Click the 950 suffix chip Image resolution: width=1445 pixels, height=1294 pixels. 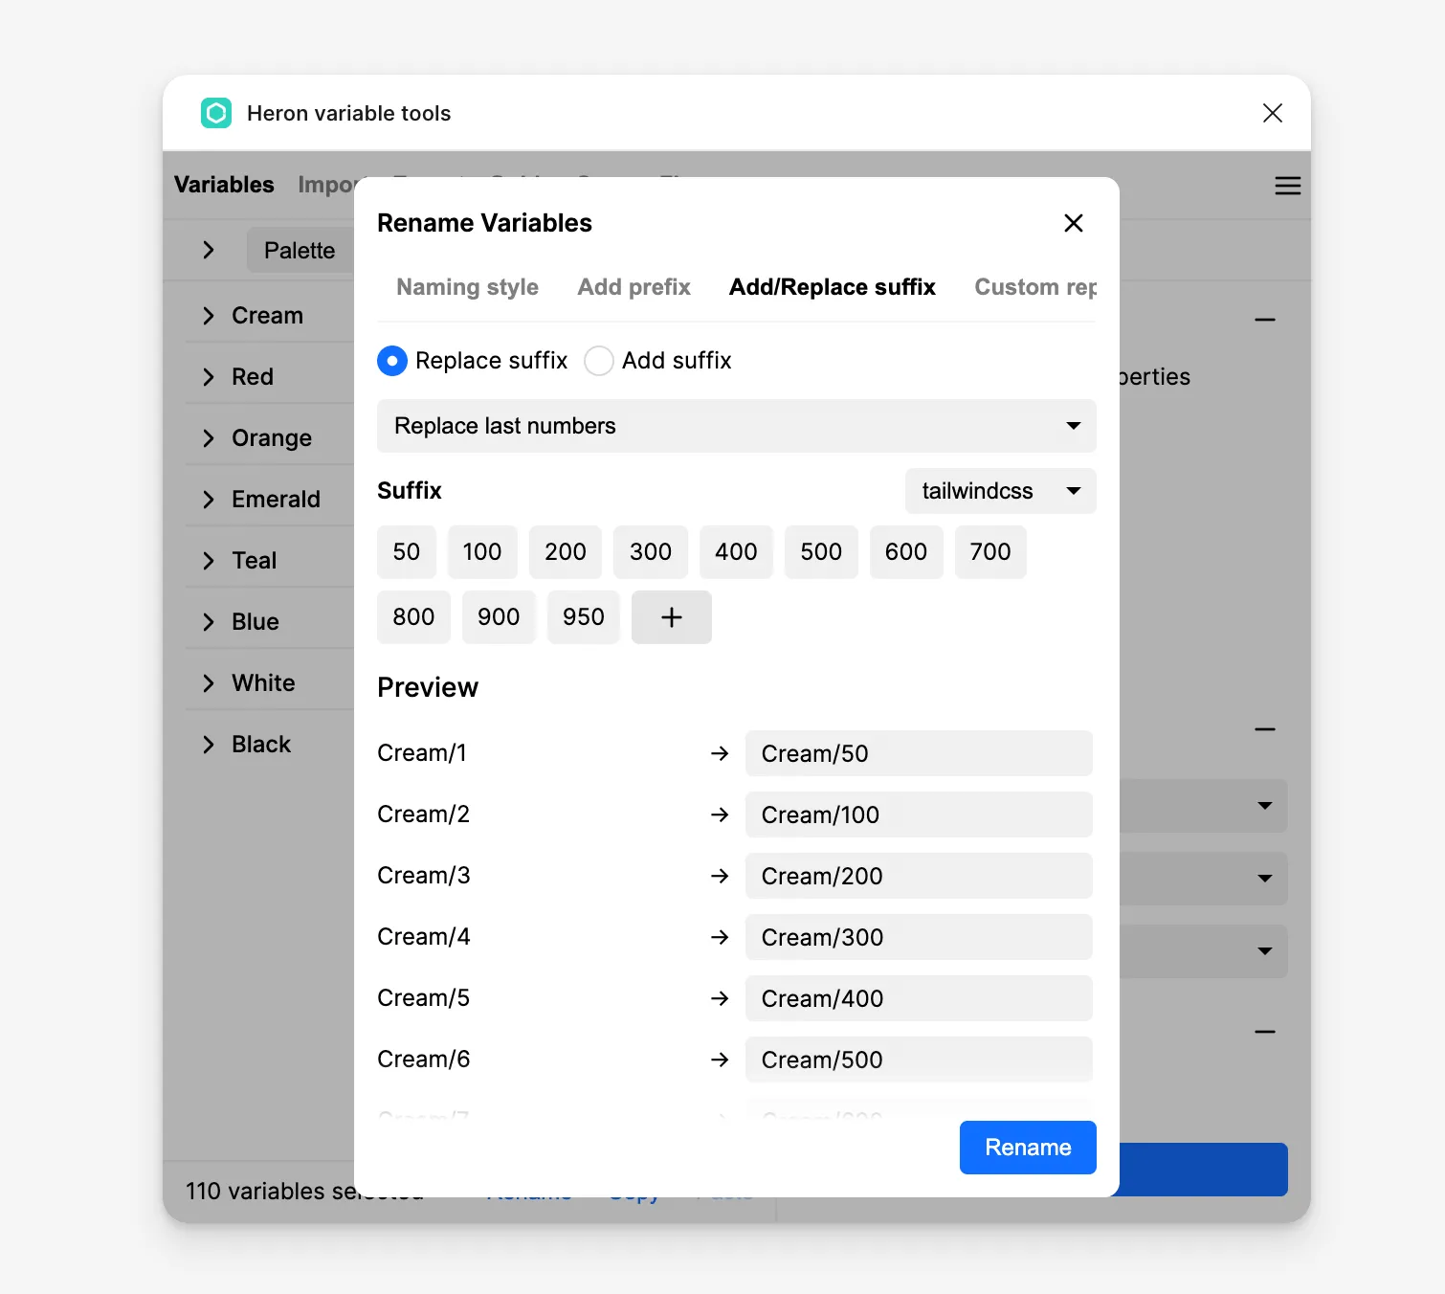(583, 617)
